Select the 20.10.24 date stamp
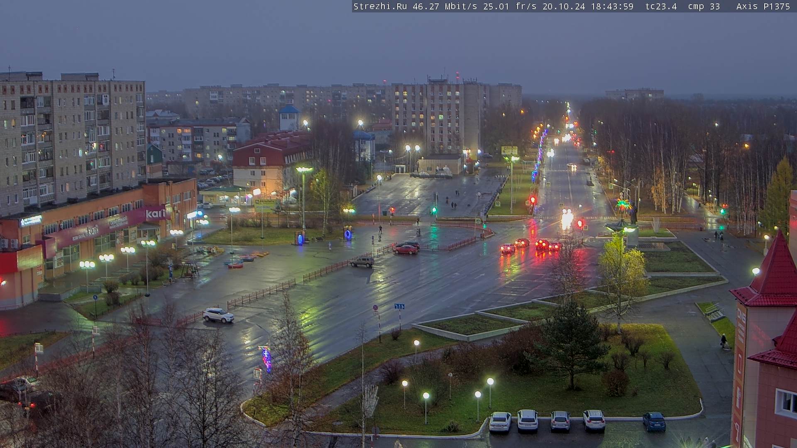This screenshot has width=797, height=448. (x=563, y=7)
